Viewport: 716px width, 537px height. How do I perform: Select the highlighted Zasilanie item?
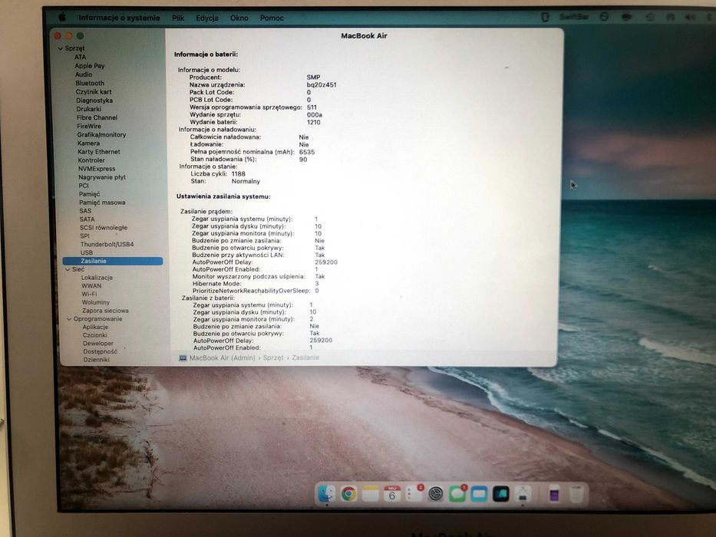click(112, 261)
